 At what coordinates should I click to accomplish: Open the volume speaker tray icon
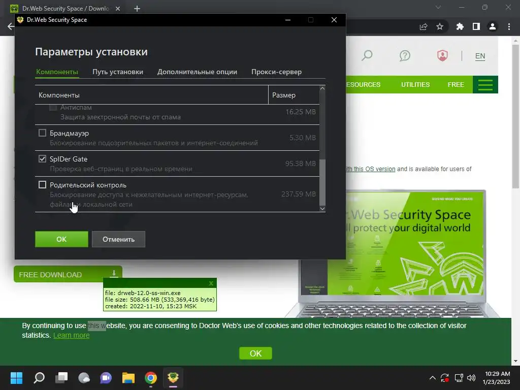coord(471,378)
